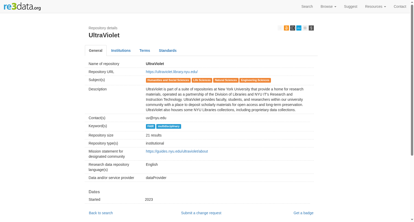The height and width of the screenshot is (222, 414).
Task: Click the 'institutional' repository type value
Action: coord(155,143)
